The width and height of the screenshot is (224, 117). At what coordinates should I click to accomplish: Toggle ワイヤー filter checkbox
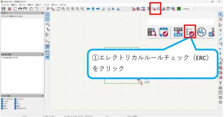tap(2, 104)
